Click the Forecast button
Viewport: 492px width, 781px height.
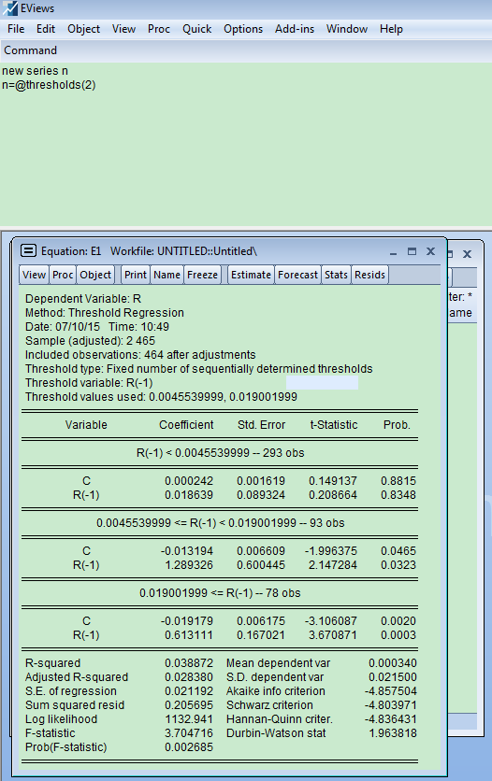[x=298, y=275]
